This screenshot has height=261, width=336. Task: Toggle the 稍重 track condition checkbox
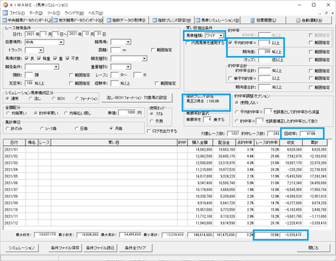(x=39, y=59)
